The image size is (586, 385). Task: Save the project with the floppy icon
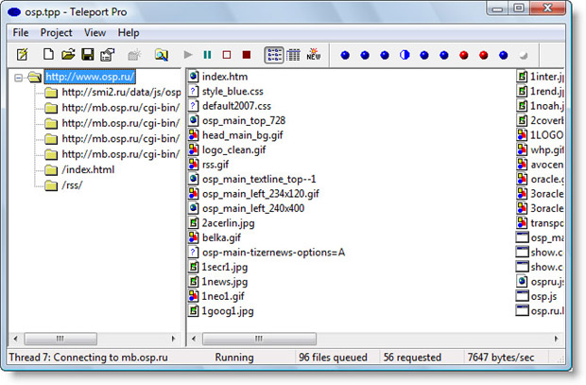[88, 55]
